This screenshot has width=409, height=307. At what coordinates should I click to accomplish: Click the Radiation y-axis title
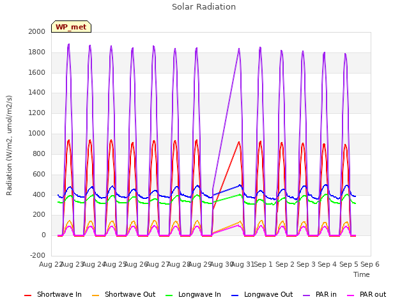(x=9, y=145)
